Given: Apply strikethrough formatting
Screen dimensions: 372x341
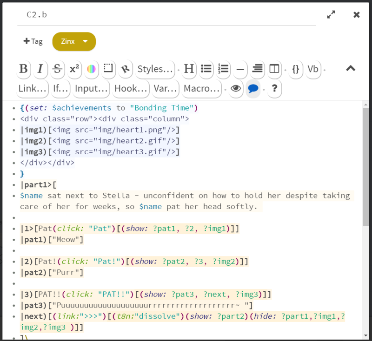Looking at the screenshot, I should click(x=57, y=69).
